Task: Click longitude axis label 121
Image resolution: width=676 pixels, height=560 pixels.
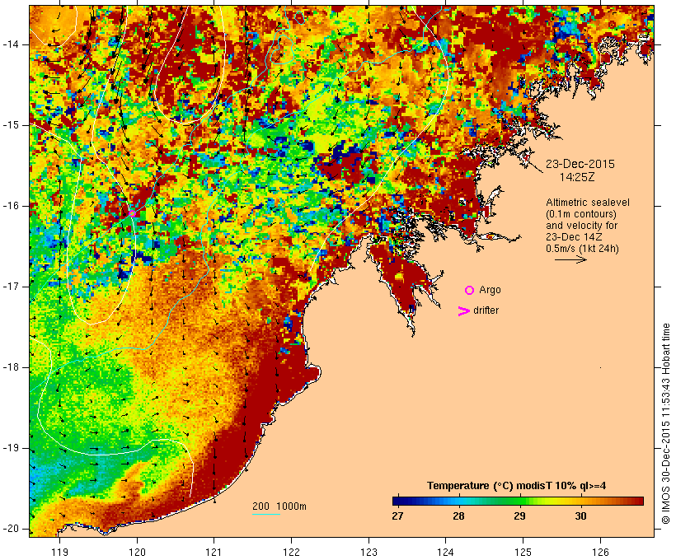Action: pyautogui.click(x=214, y=552)
